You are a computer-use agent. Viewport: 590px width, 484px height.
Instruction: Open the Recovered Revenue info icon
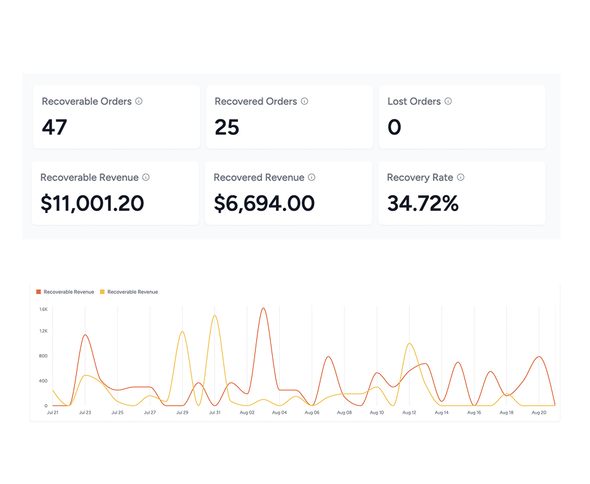pos(311,177)
